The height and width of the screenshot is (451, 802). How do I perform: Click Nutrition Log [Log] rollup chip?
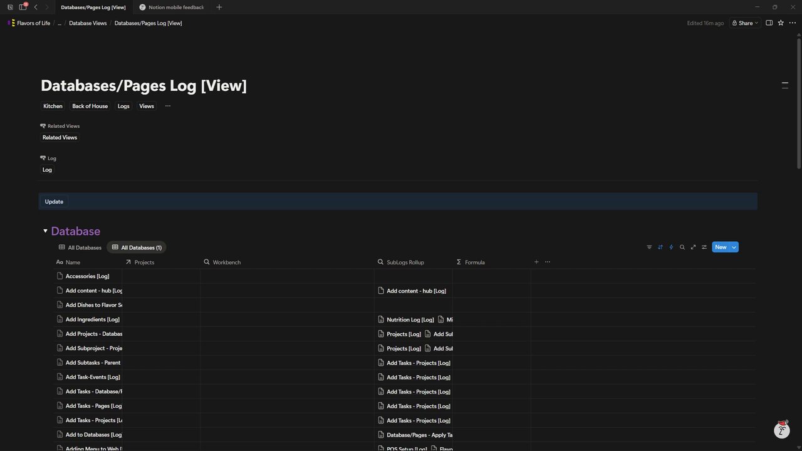(406, 319)
